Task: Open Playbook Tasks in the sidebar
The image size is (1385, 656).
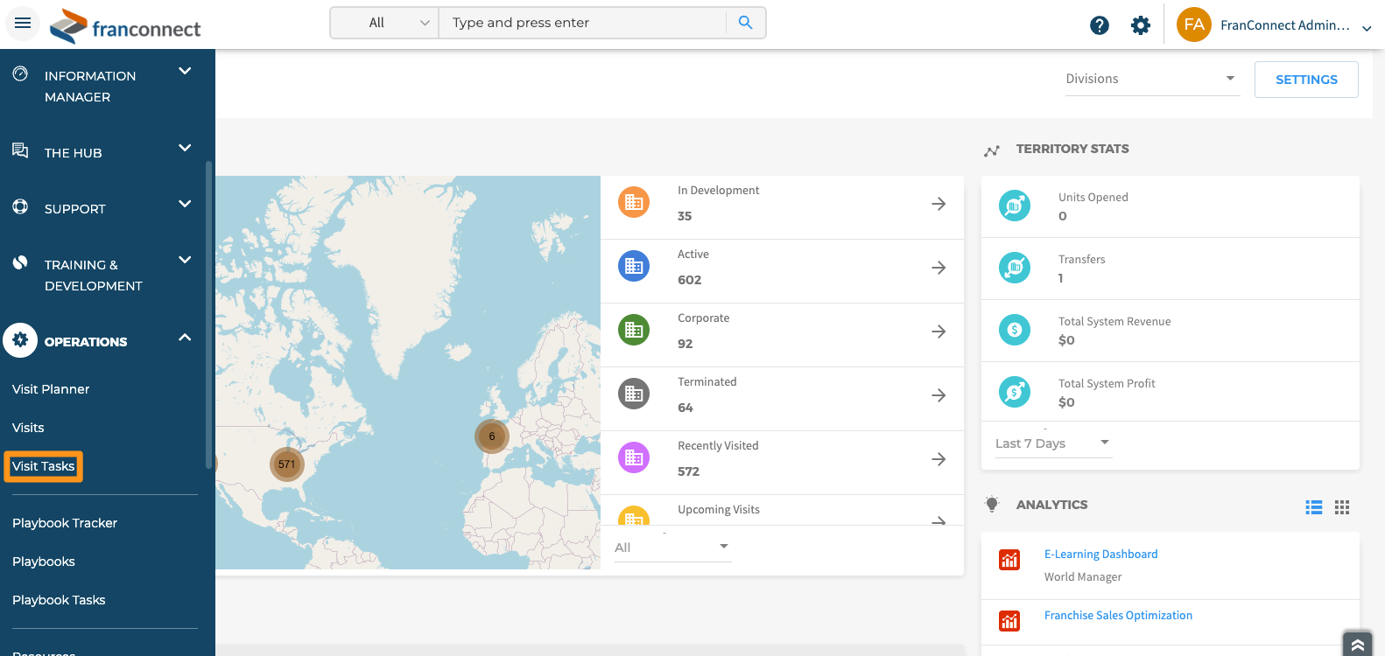Action: tap(59, 600)
